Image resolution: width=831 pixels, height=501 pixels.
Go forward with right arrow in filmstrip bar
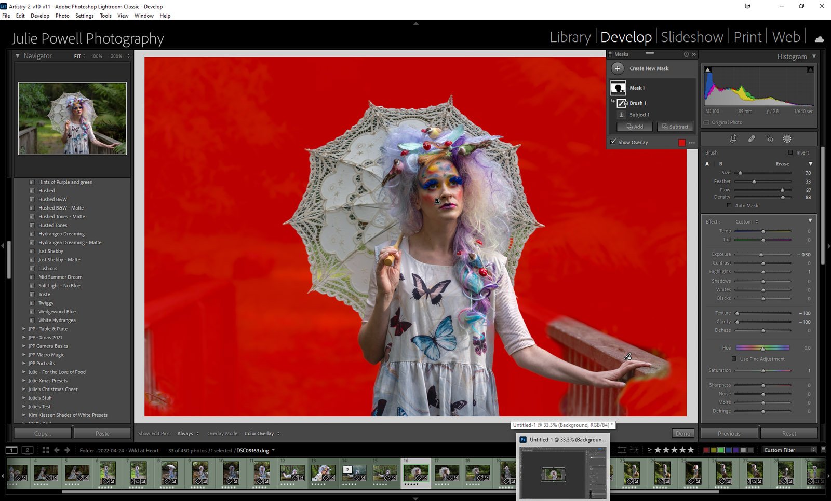pyautogui.click(x=67, y=450)
